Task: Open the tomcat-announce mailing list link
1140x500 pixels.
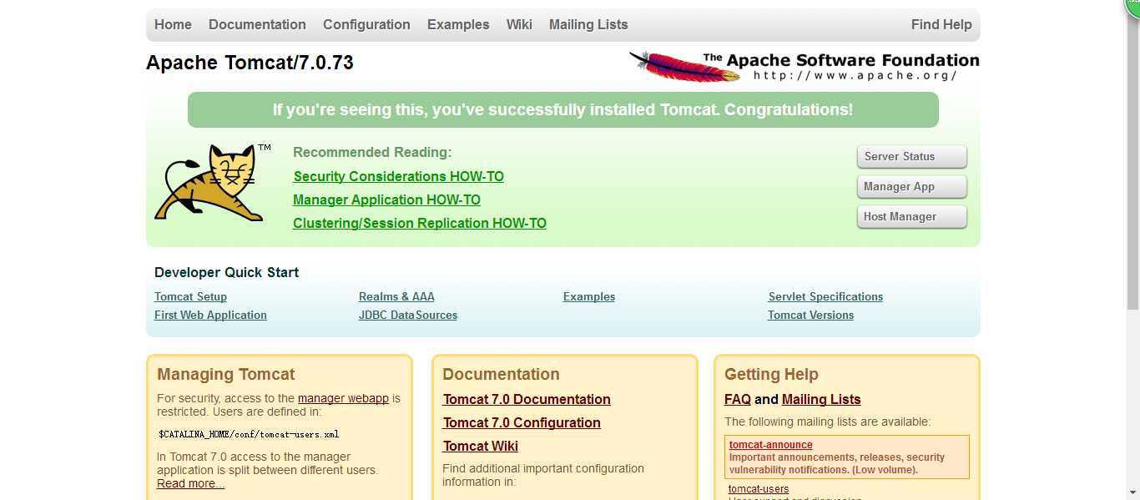Action: coord(771,445)
